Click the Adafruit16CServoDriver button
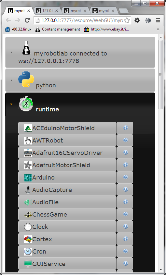Screen dimensions: 166x275 (67, 153)
